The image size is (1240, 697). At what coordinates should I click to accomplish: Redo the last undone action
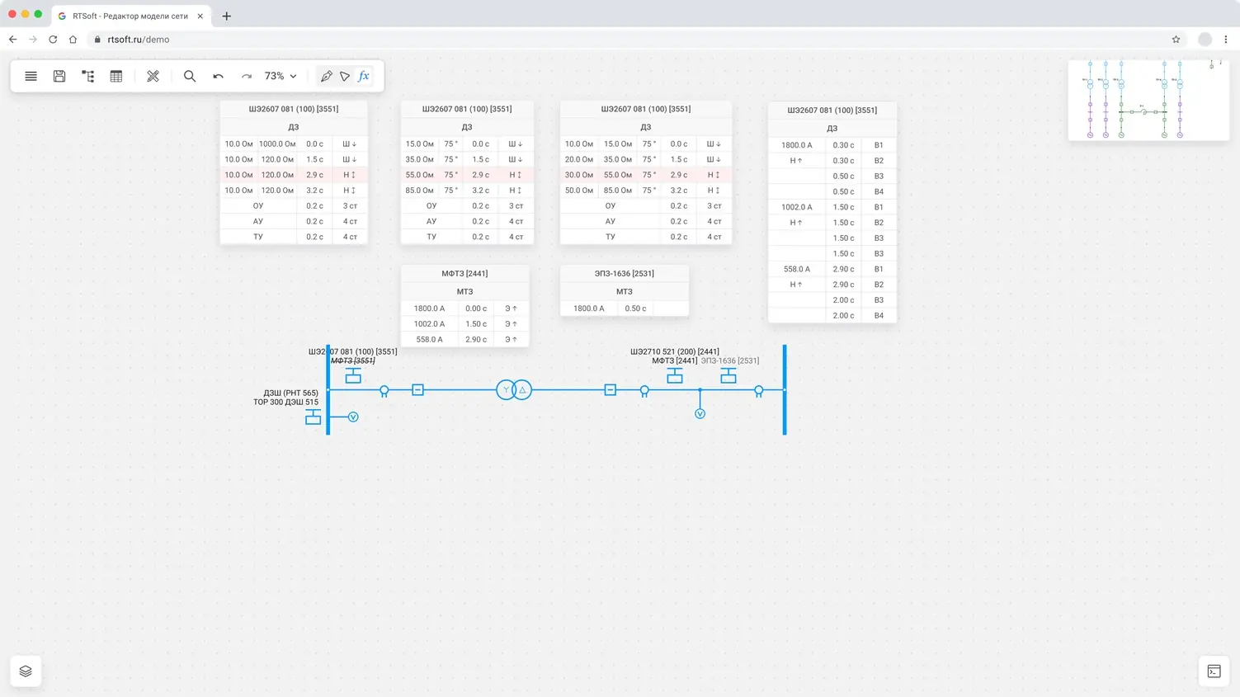pos(246,76)
